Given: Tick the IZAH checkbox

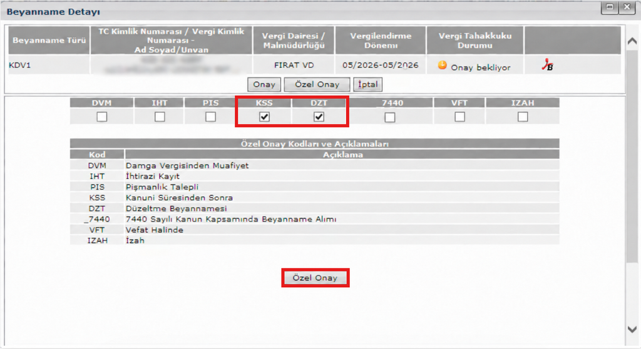Looking at the screenshot, I should [x=523, y=117].
